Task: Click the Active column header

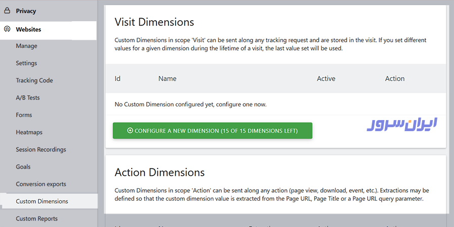Action: [x=326, y=79]
